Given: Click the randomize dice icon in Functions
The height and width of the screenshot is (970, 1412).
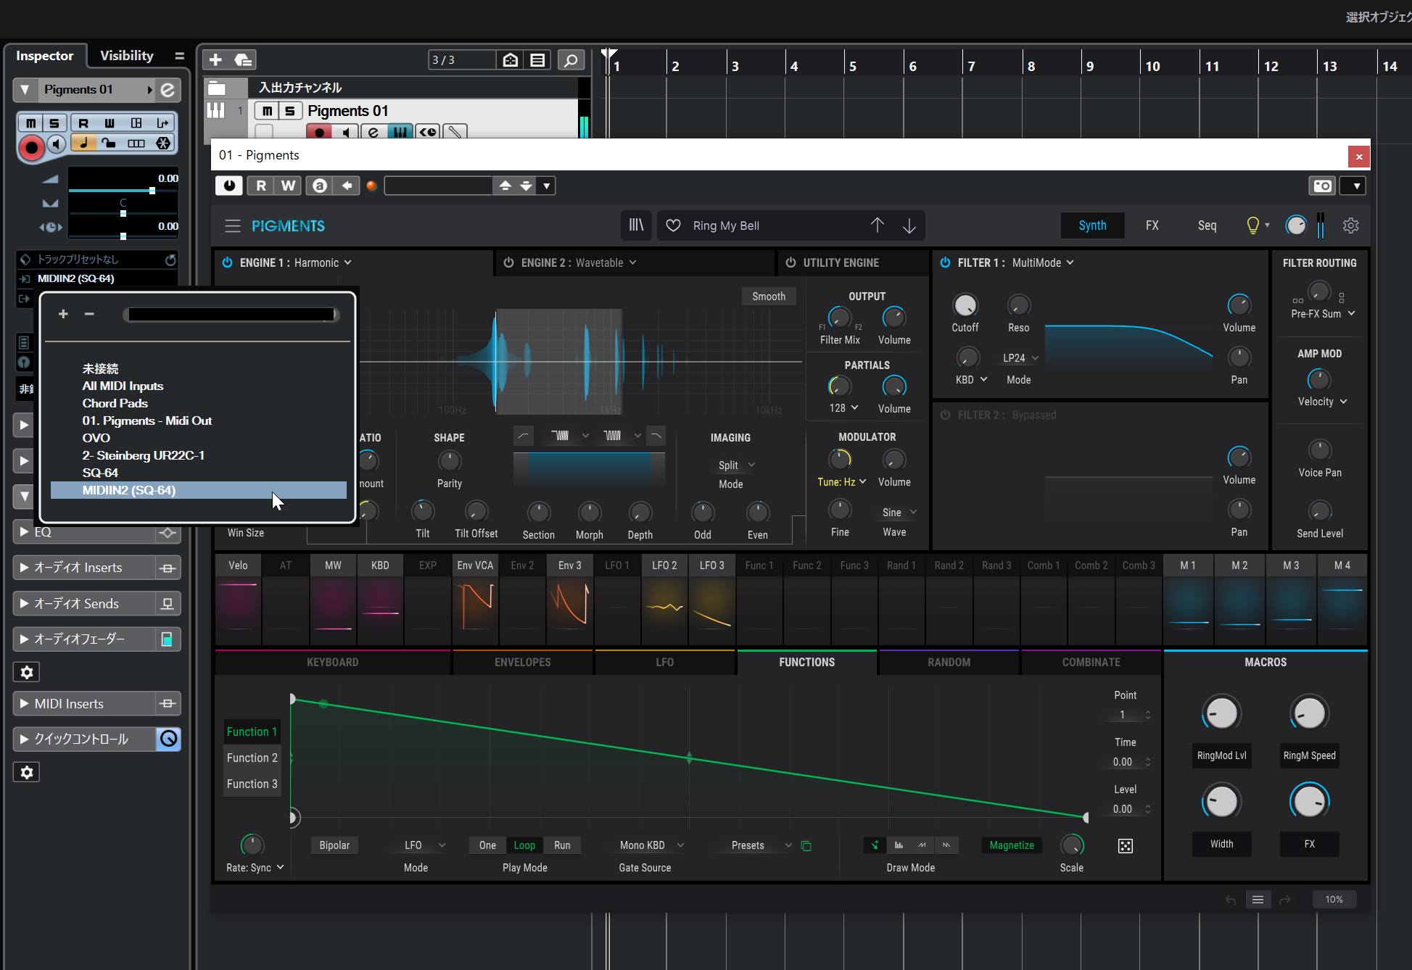Looking at the screenshot, I should tap(1126, 846).
